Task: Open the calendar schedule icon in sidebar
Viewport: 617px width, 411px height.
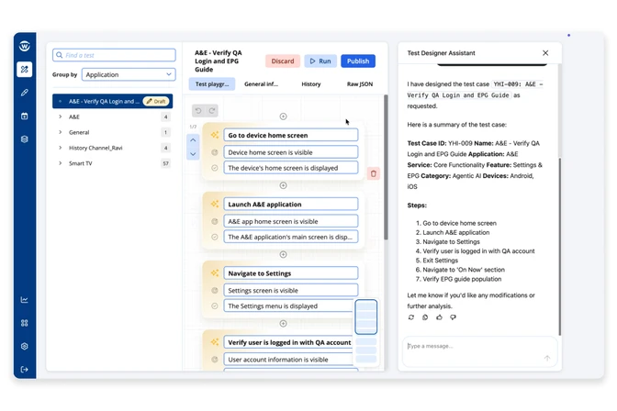Action: point(25,116)
